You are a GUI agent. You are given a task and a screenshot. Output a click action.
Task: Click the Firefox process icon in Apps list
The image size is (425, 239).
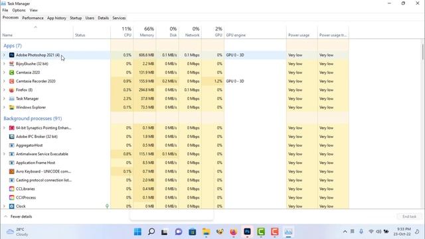click(12, 90)
